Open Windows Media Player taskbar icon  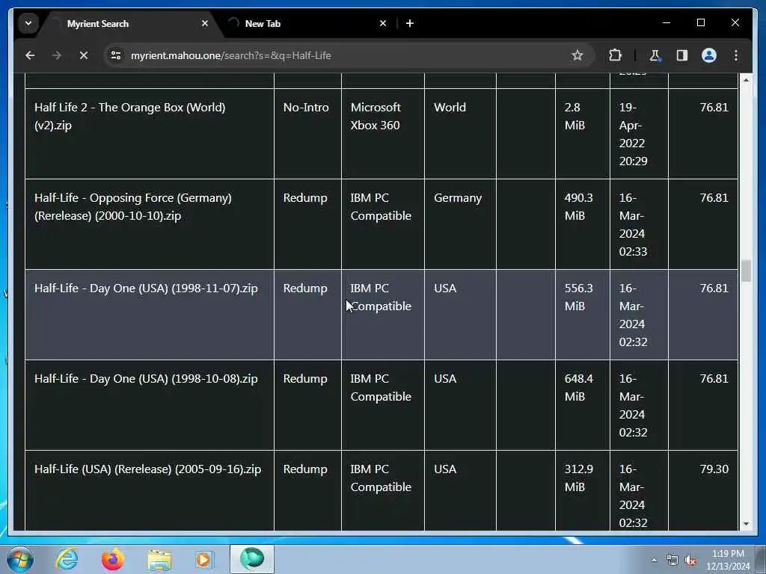(204, 559)
